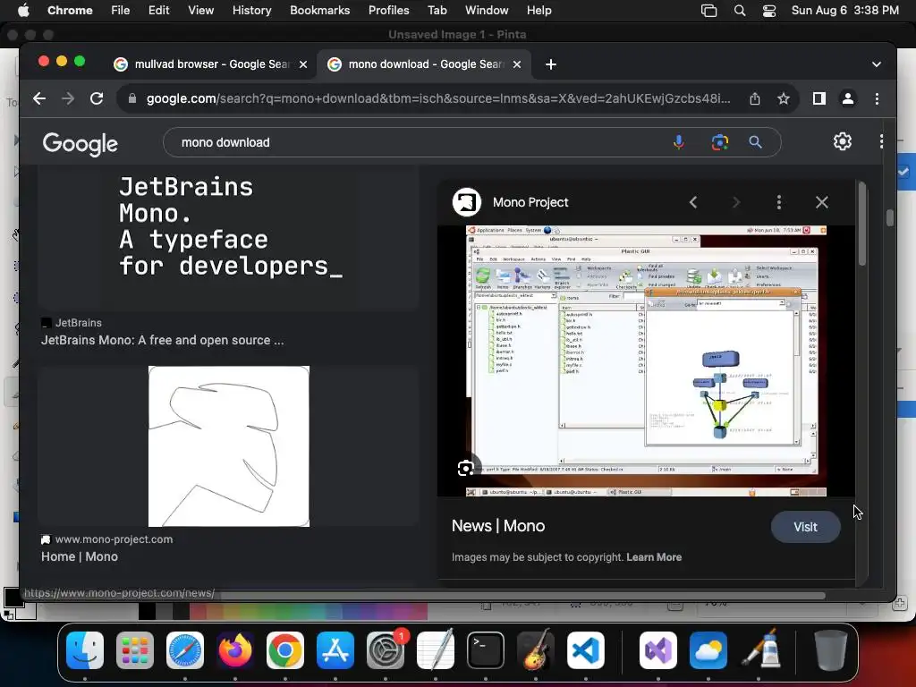
Task: Open the JetBrains Mono typeface thumbnail
Action: pos(228,238)
